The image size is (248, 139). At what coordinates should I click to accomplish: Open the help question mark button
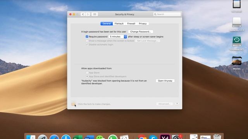coord(177,104)
